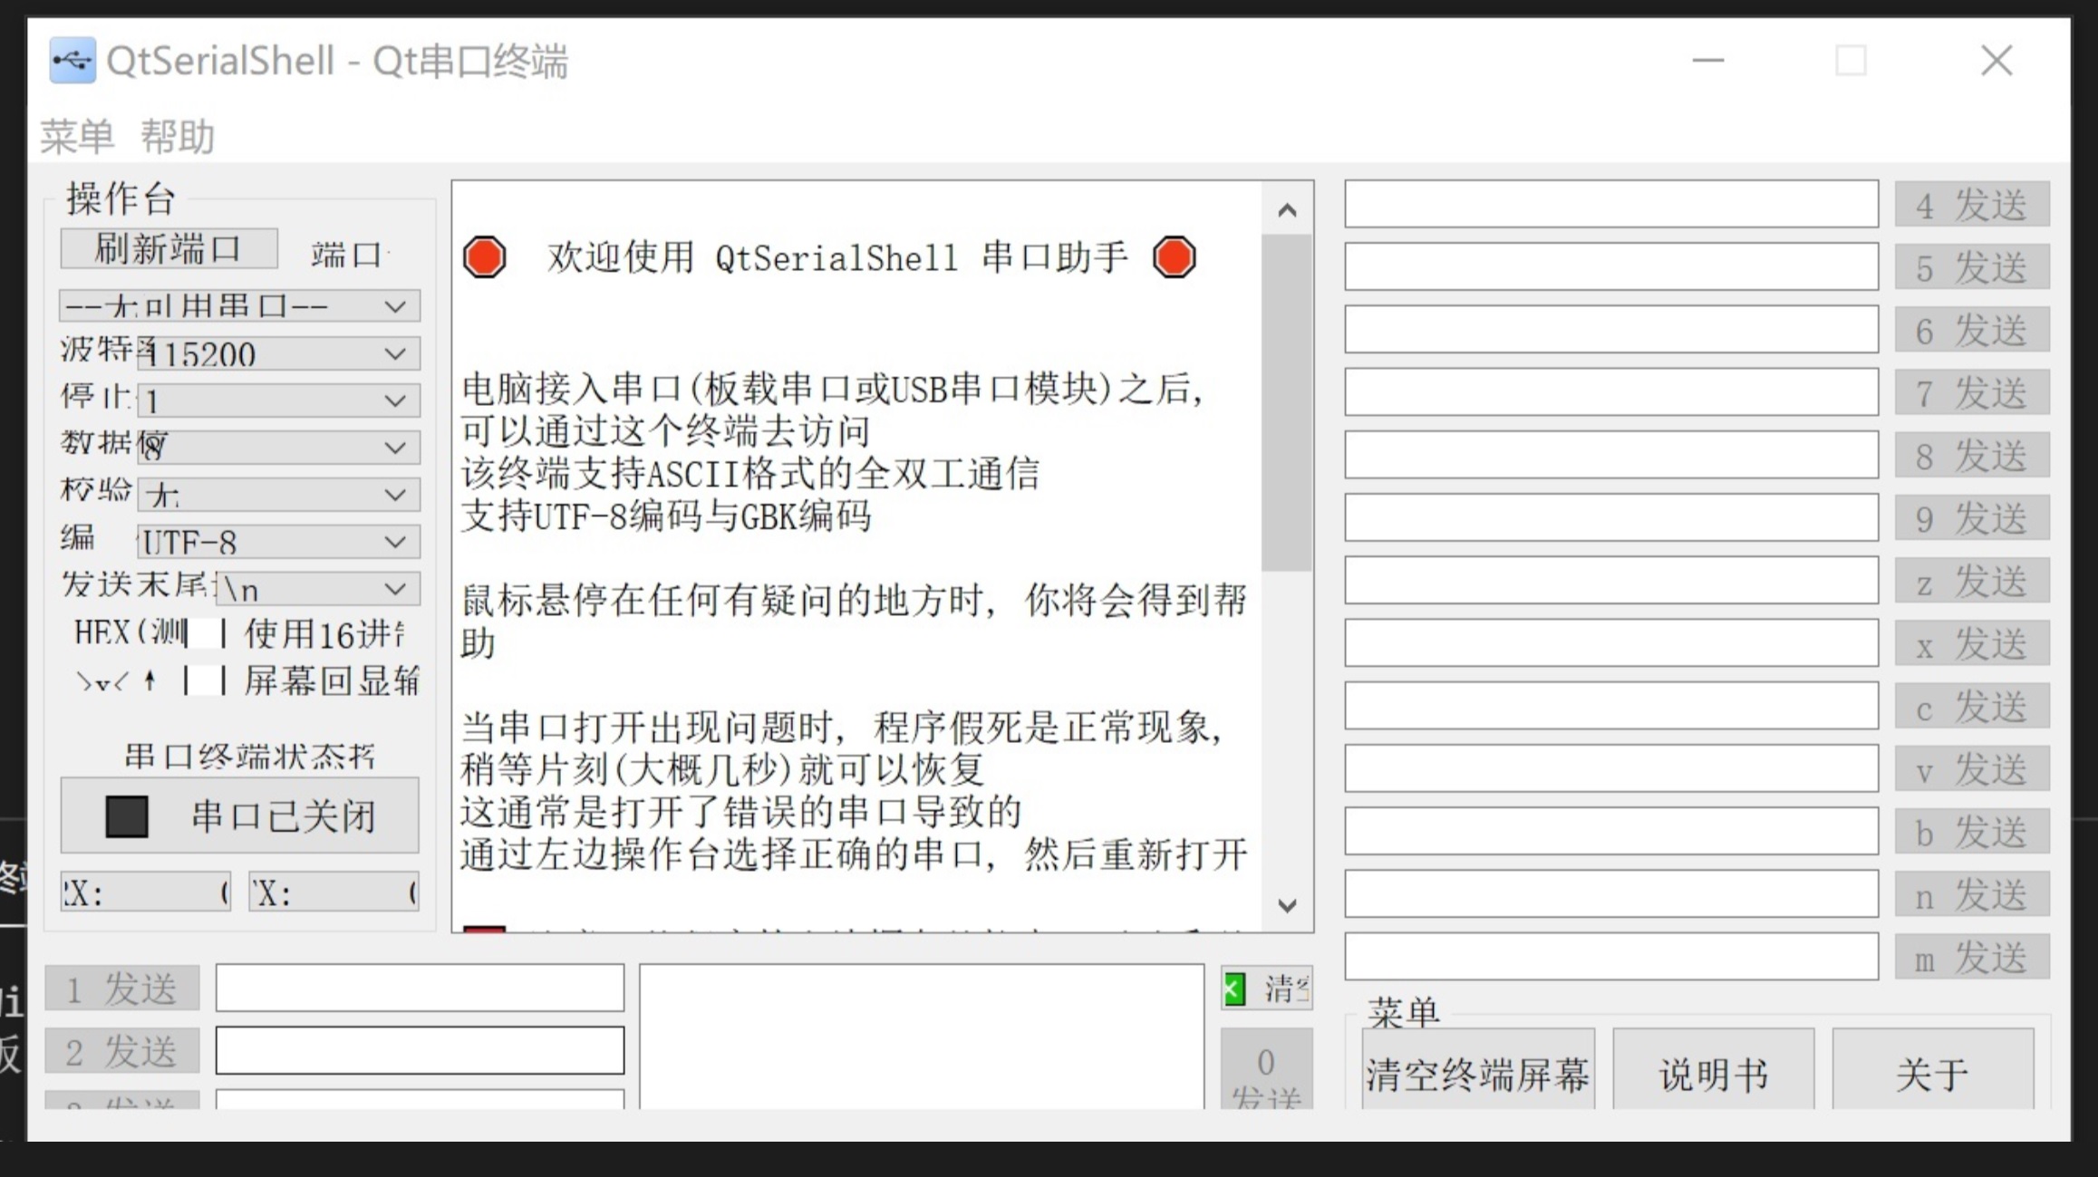Screen dimensions: 2098x1177
Task: Click the left red octagon in the welcome text
Action: (484, 257)
